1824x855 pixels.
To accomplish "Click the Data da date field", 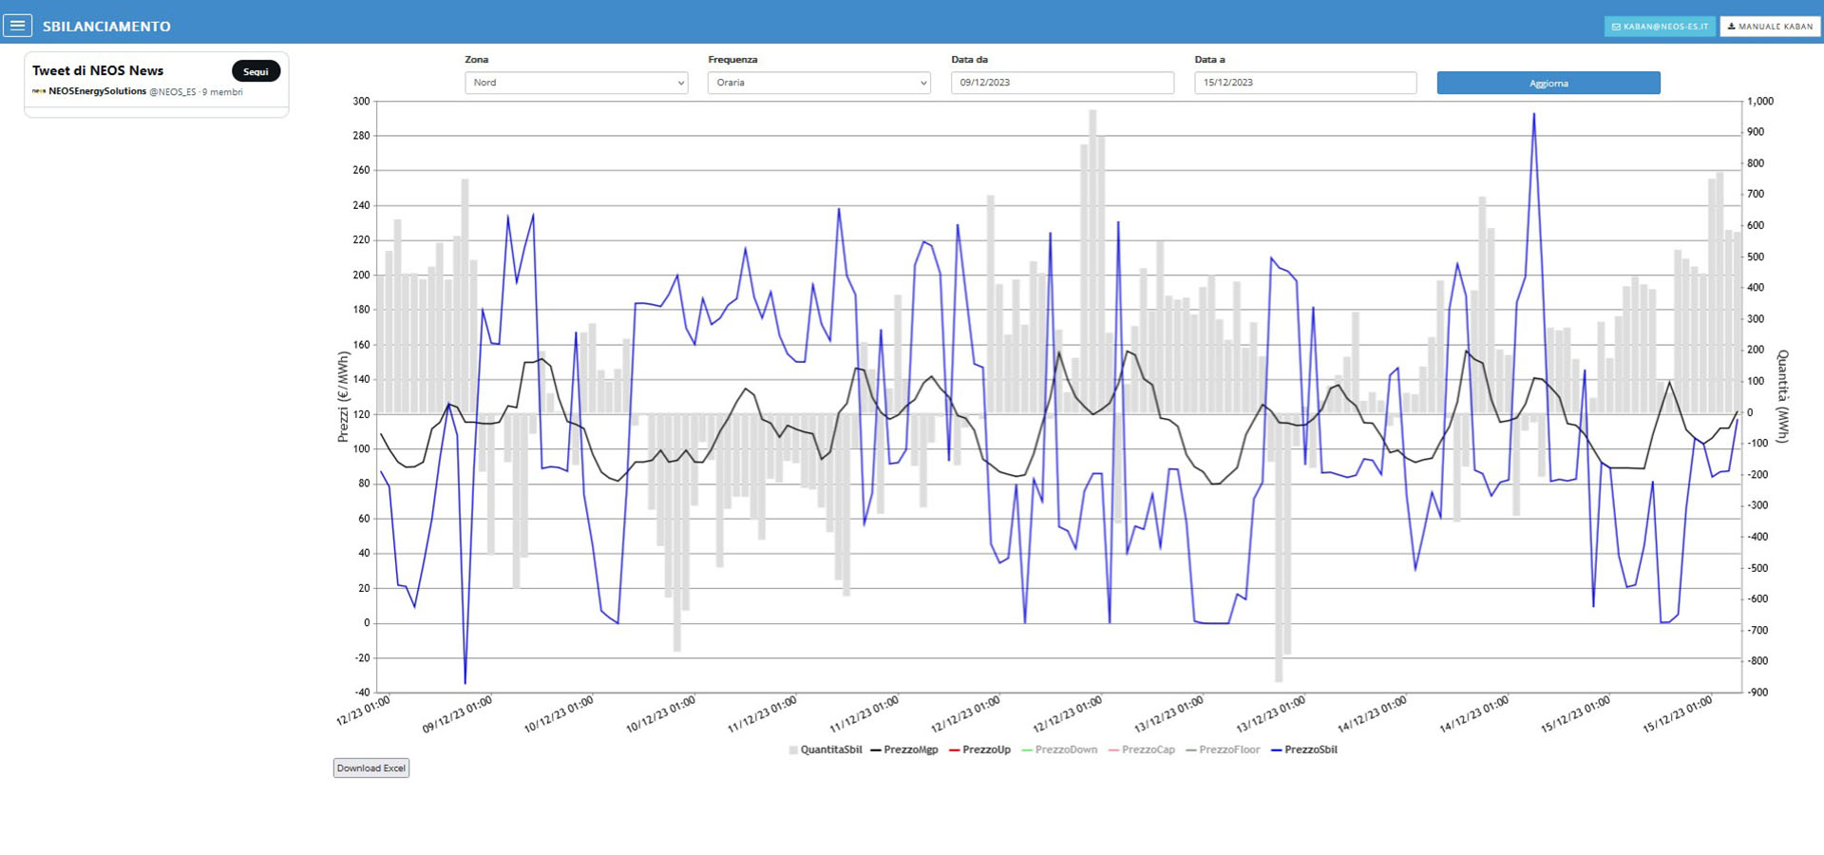I will [x=1061, y=83].
